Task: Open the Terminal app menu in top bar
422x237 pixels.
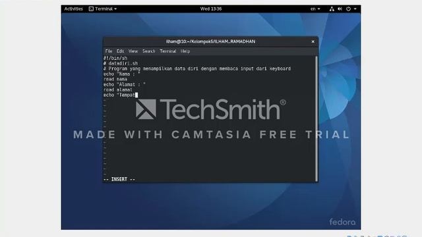Action: 103,9
